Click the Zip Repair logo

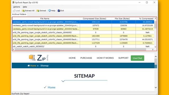coord(39,58)
